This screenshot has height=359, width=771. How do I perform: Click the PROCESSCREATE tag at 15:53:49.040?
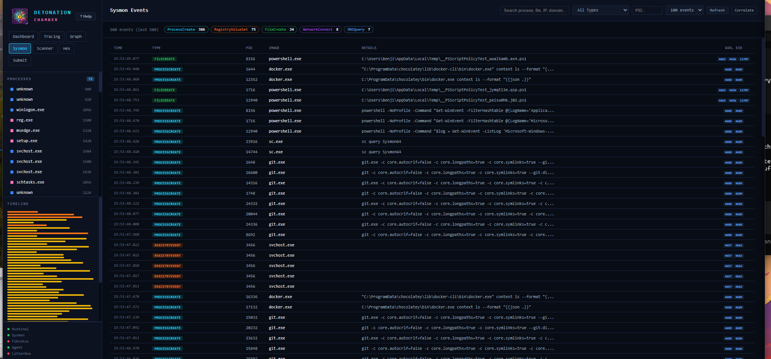(168, 69)
